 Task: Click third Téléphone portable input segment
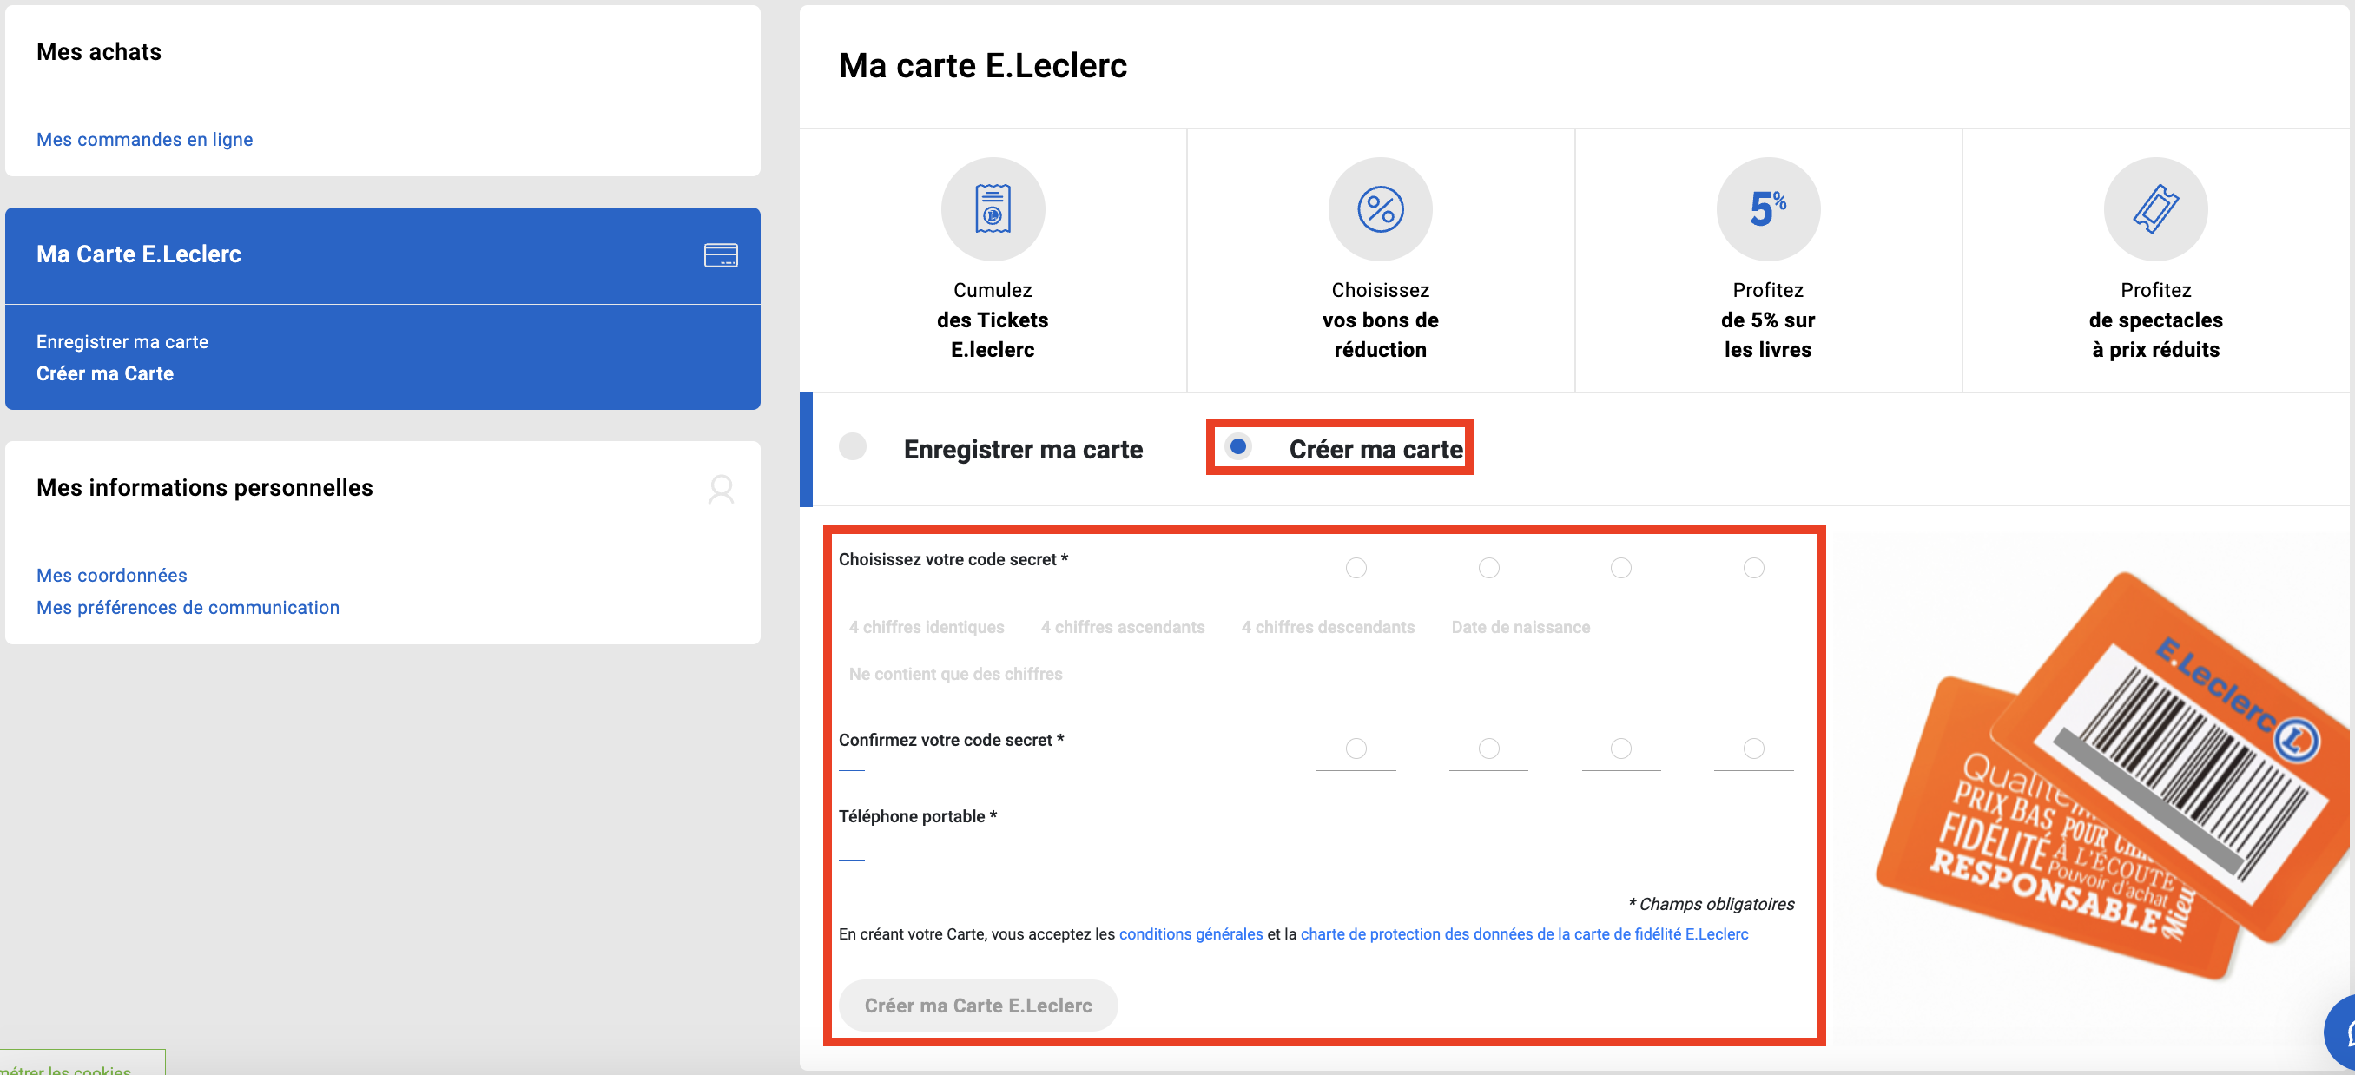(1554, 828)
